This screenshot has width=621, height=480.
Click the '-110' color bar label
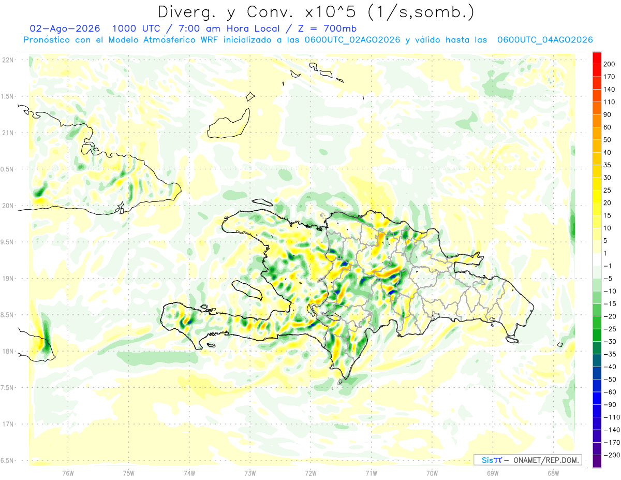pos(613,417)
